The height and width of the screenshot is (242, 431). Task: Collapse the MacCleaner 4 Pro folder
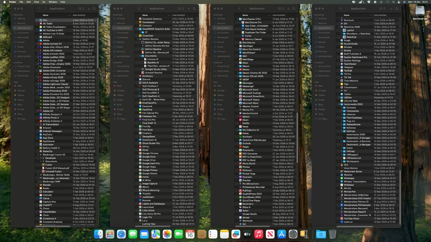click(x=238, y=19)
